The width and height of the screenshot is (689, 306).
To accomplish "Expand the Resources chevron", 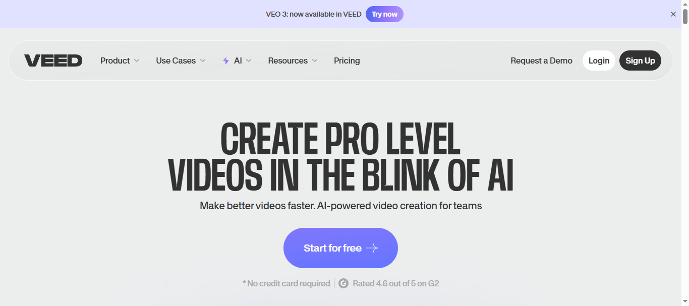I will click(315, 60).
